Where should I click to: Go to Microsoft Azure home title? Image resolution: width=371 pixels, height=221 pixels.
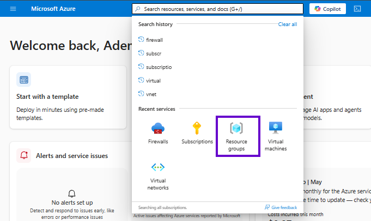[x=53, y=9]
